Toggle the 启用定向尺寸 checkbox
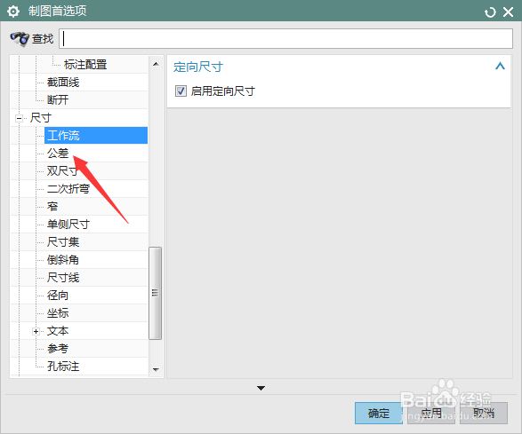Image resolution: width=522 pixels, height=434 pixels. pos(181,91)
